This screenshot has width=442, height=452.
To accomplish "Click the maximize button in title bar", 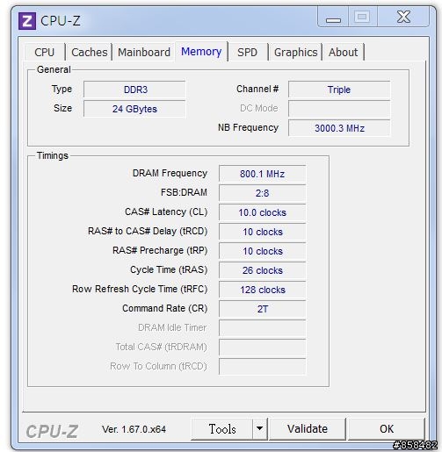I will coord(363,17).
